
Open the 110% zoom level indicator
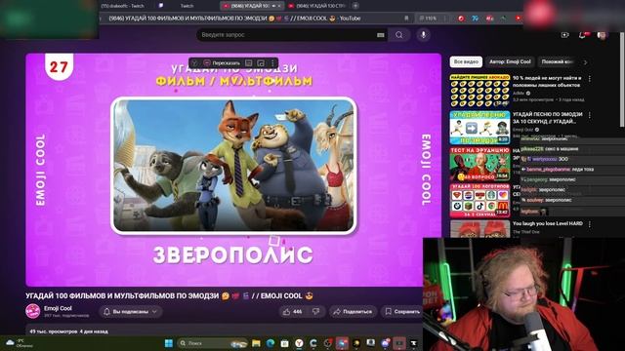tap(428, 19)
